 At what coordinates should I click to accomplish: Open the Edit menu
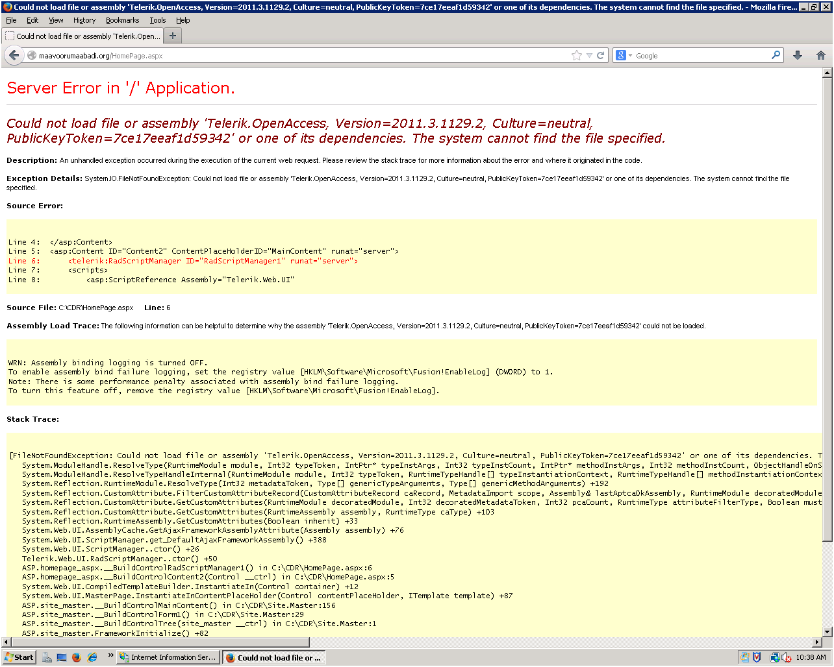point(32,20)
